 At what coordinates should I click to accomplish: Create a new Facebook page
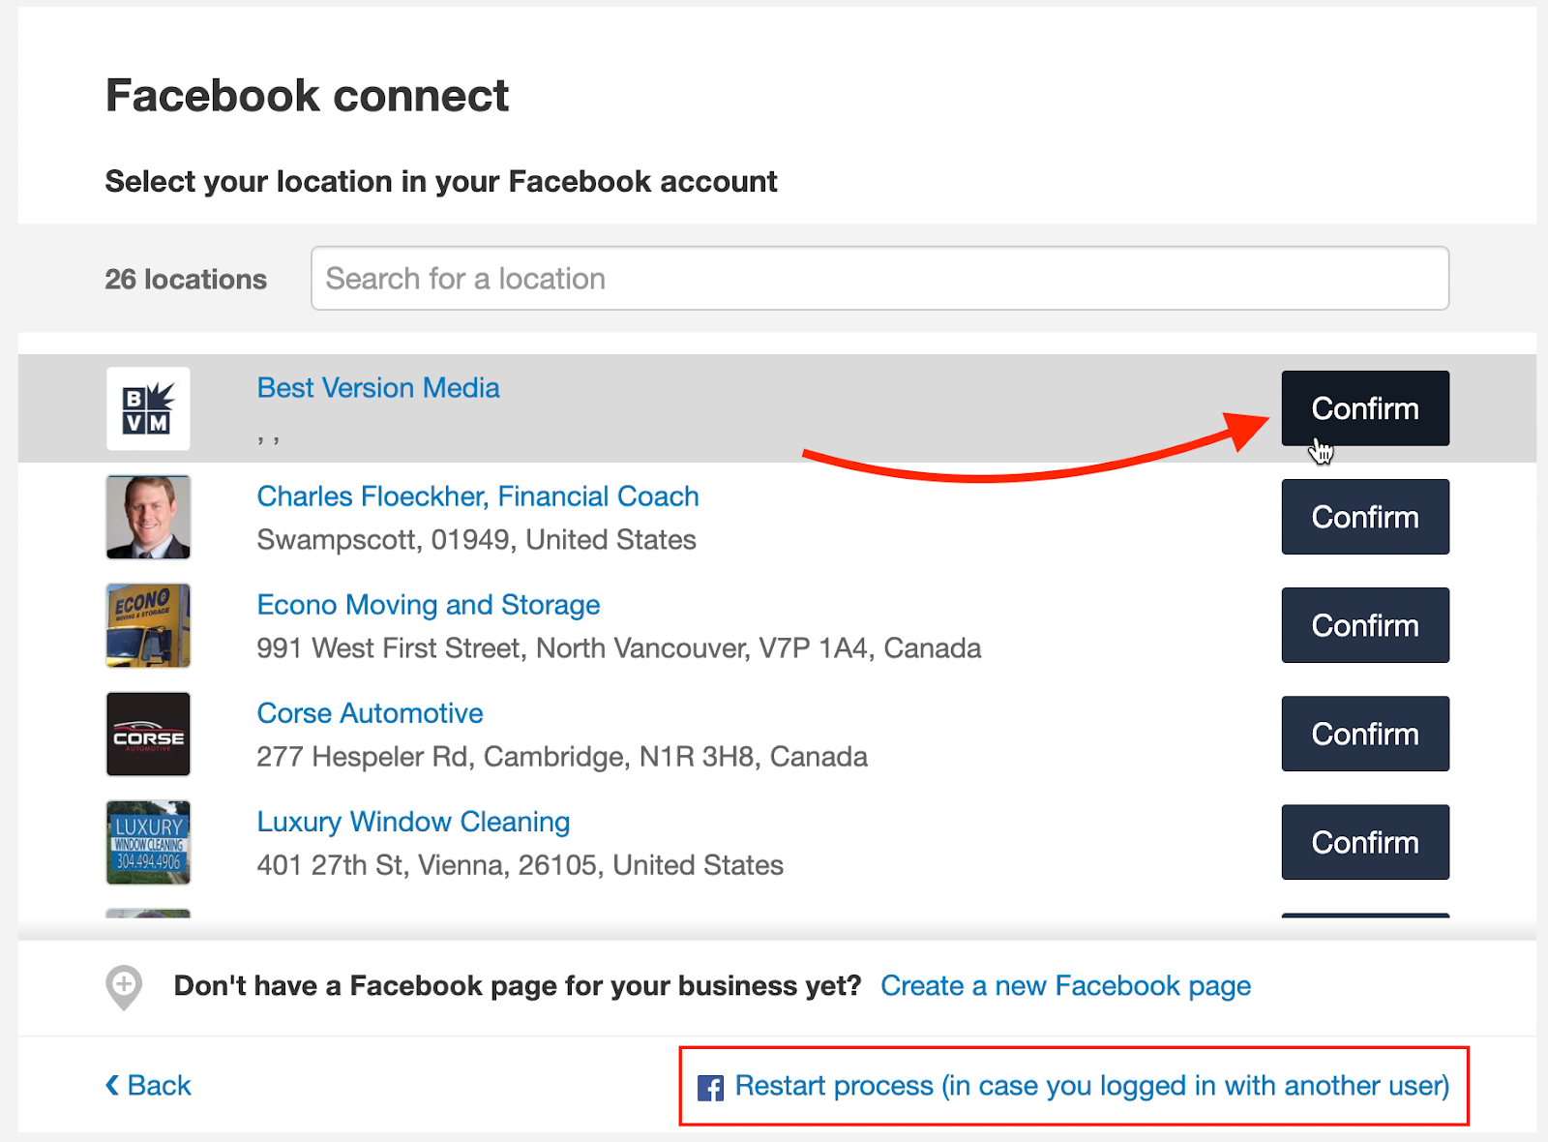[1065, 986]
